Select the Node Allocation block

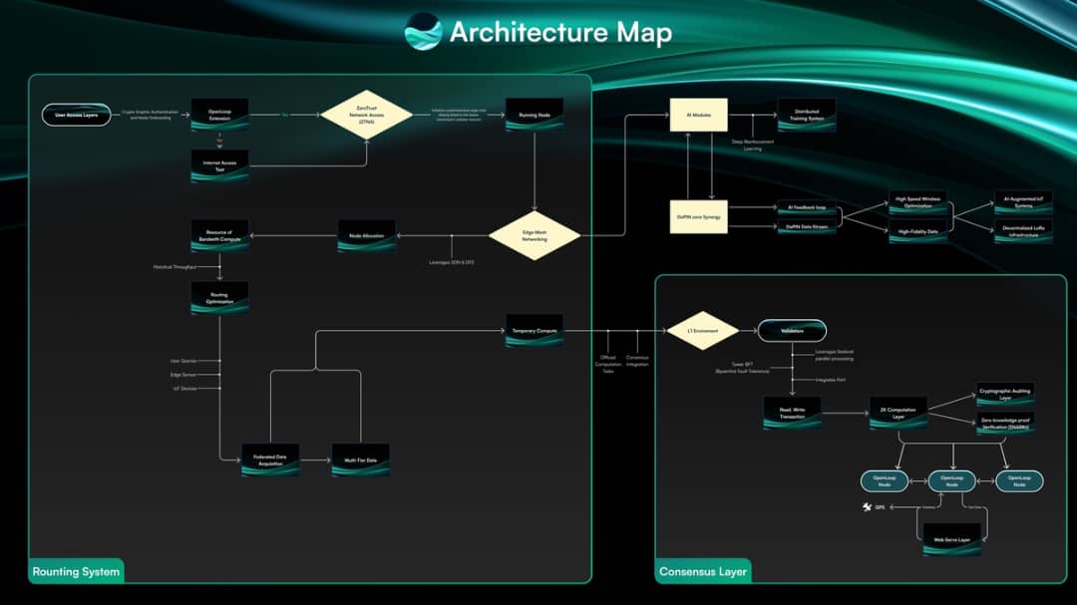[365, 235]
